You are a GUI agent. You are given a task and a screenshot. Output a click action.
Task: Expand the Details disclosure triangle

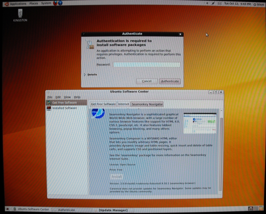[85, 75]
